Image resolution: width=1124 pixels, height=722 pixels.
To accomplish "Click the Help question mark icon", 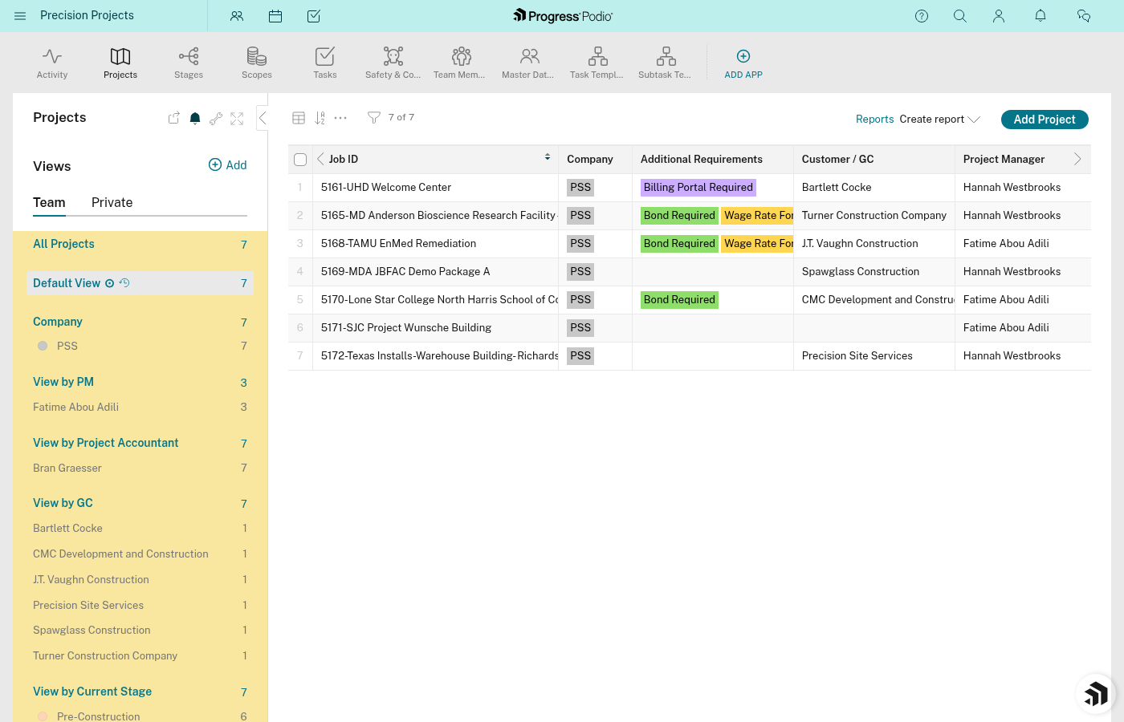I will pyautogui.click(x=922, y=16).
